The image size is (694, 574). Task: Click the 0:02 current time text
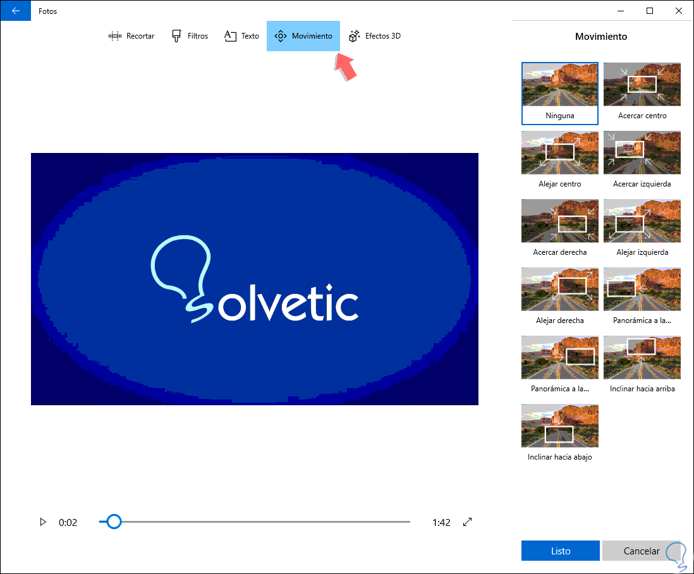click(x=68, y=523)
